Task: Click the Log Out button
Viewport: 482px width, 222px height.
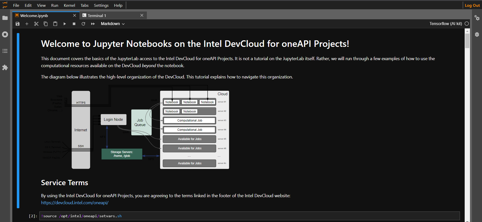Action: pyautogui.click(x=472, y=5)
